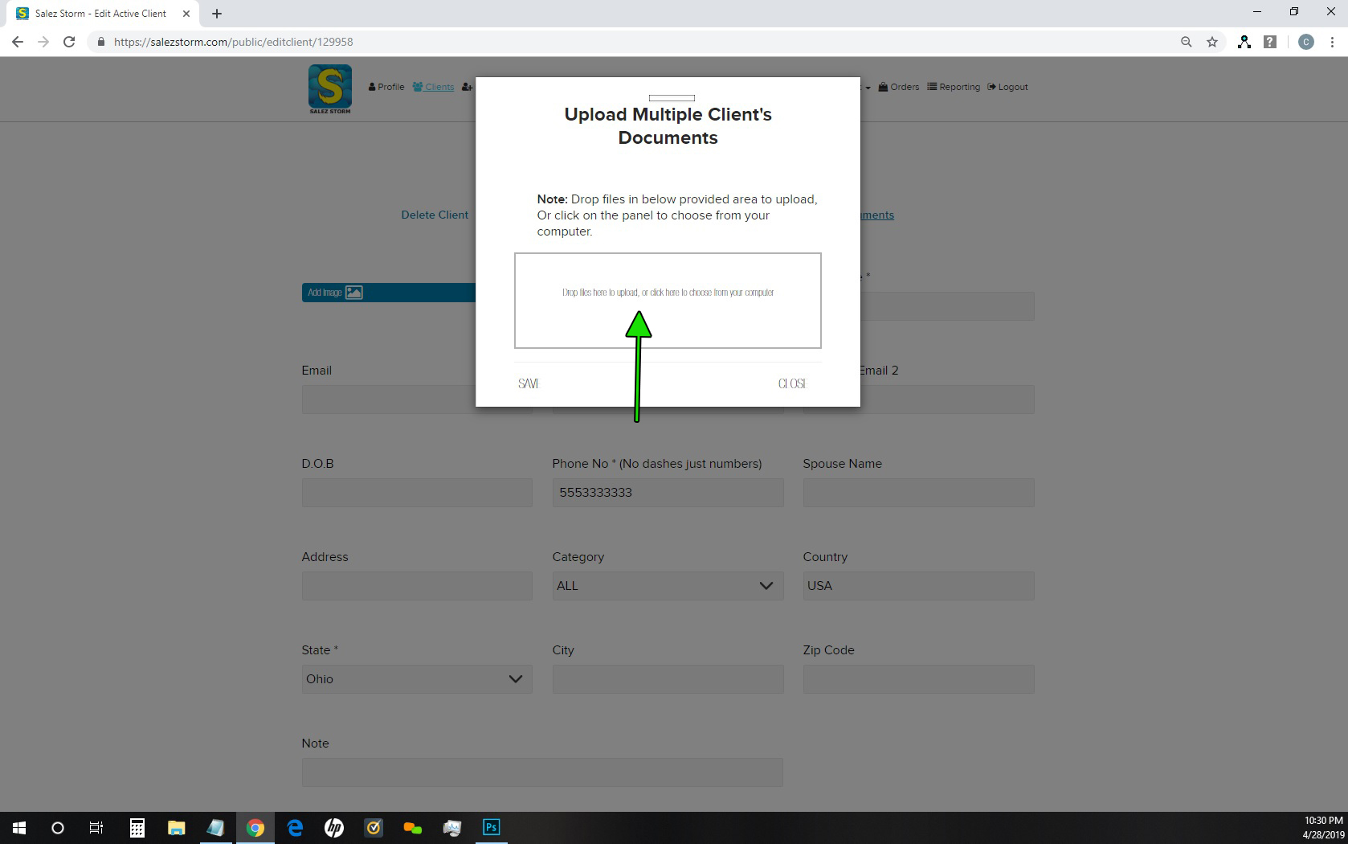1348x844 pixels.
Task: Open the Profile menu item
Action: tap(386, 87)
